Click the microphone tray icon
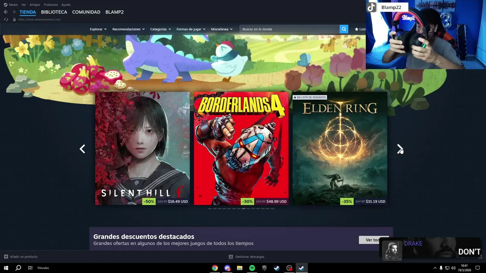 [x=441, y=268]
